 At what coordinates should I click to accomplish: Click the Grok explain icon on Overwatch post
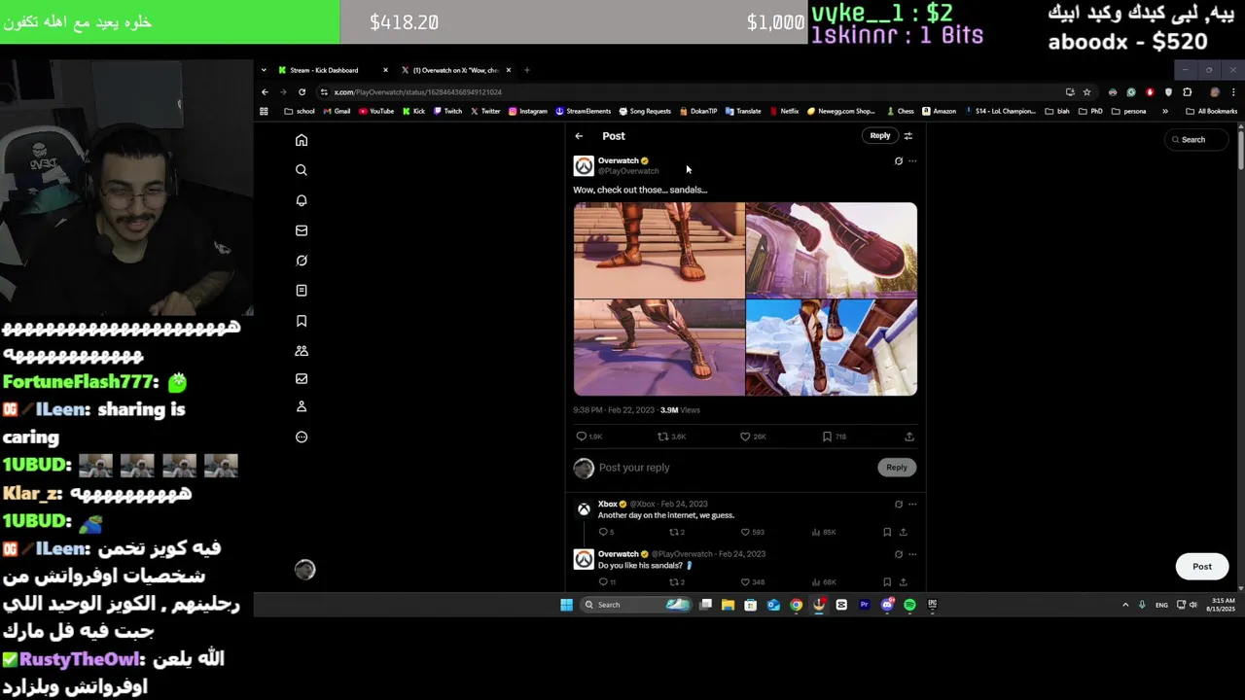point(899,161)
